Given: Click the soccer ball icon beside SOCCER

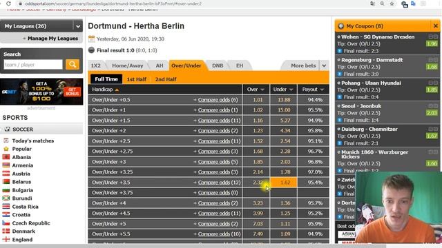Looking at the screenshot, I should click(8, 130).
